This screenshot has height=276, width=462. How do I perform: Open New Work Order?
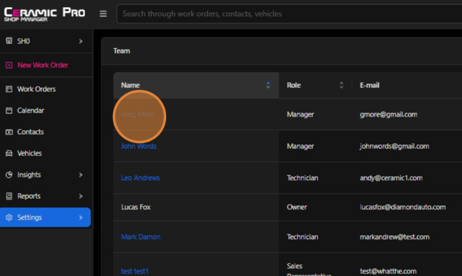(x=43, y=65)
